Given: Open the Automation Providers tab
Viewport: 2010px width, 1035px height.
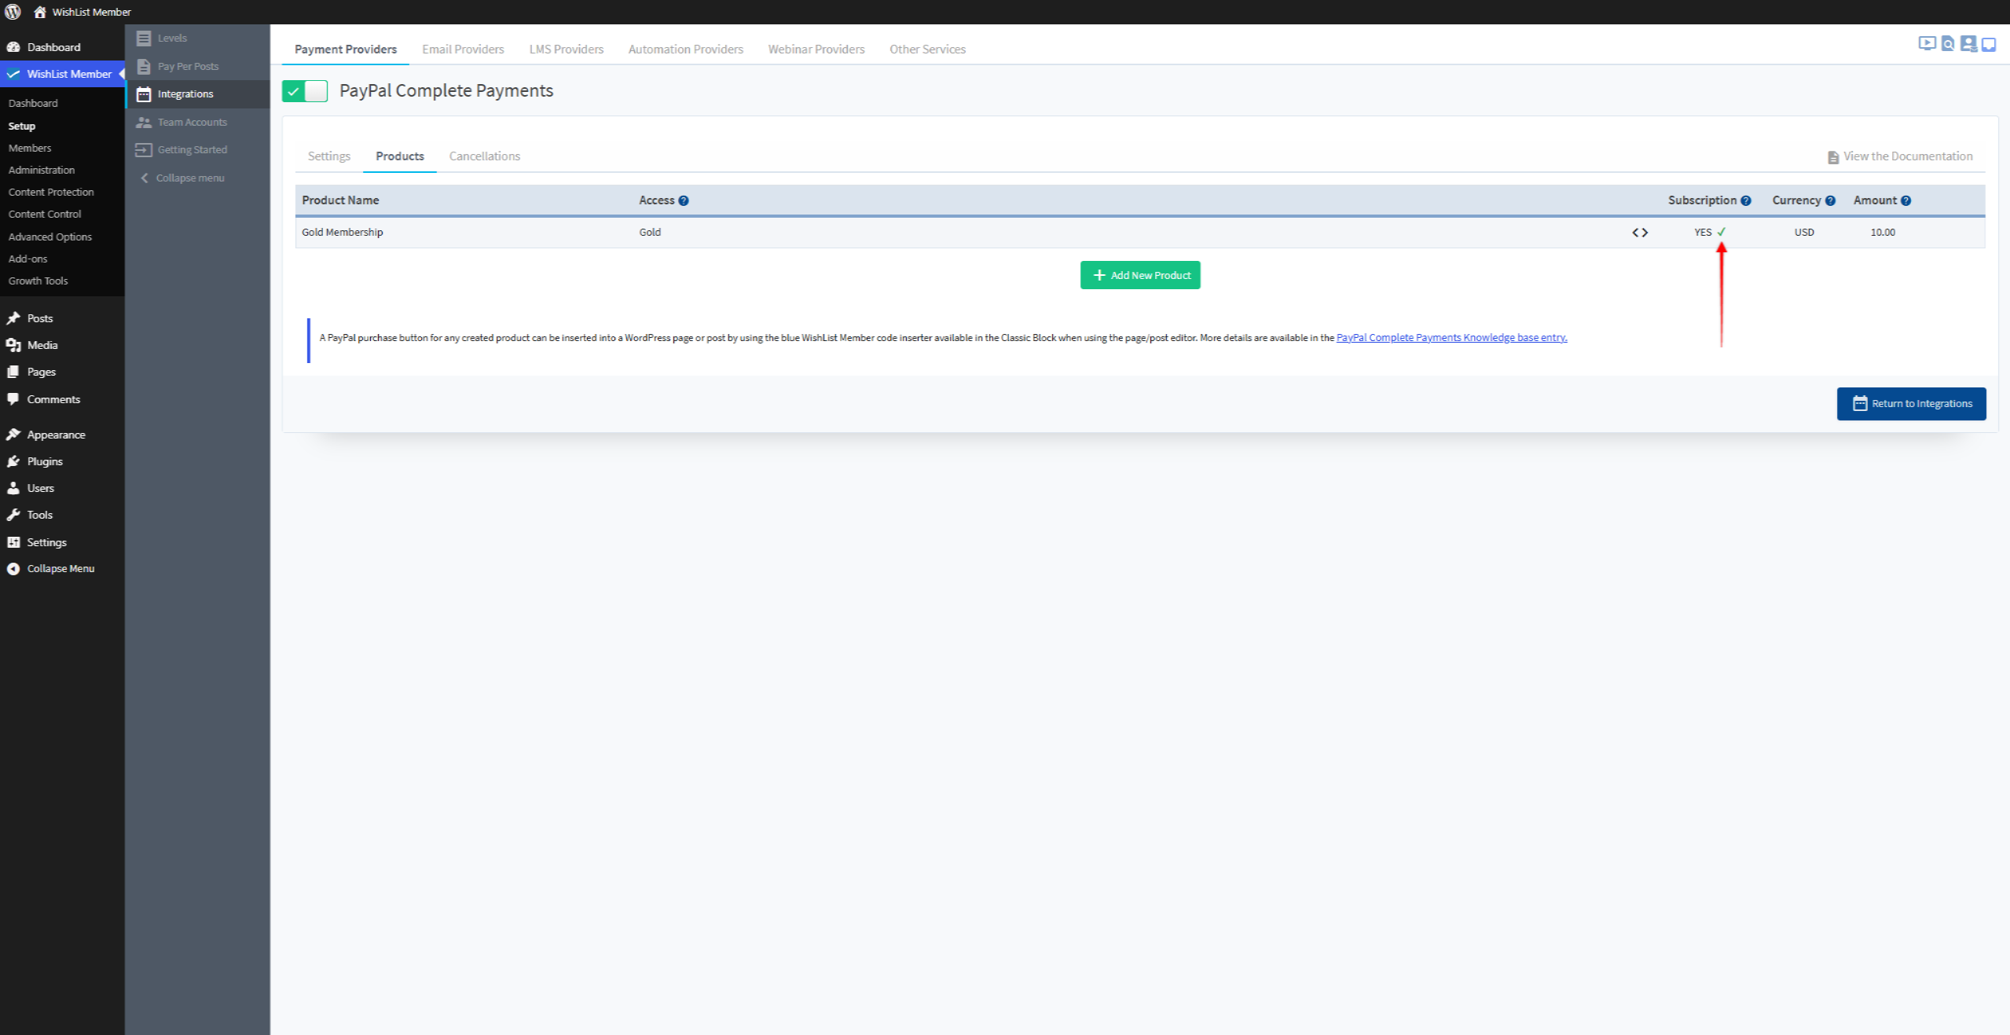Looking at the screenshot, I should [x=685, y=49].
